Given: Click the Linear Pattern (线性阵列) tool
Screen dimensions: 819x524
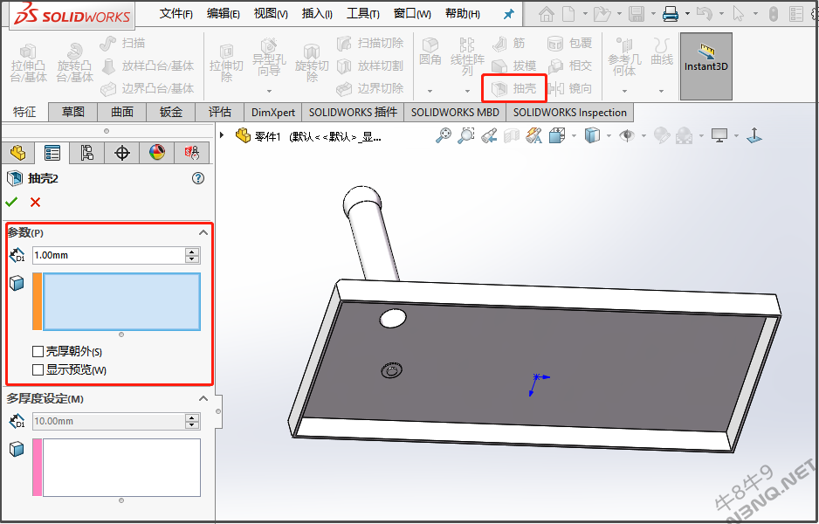Looking at the screenshot, I should click(x=467, y=57).
